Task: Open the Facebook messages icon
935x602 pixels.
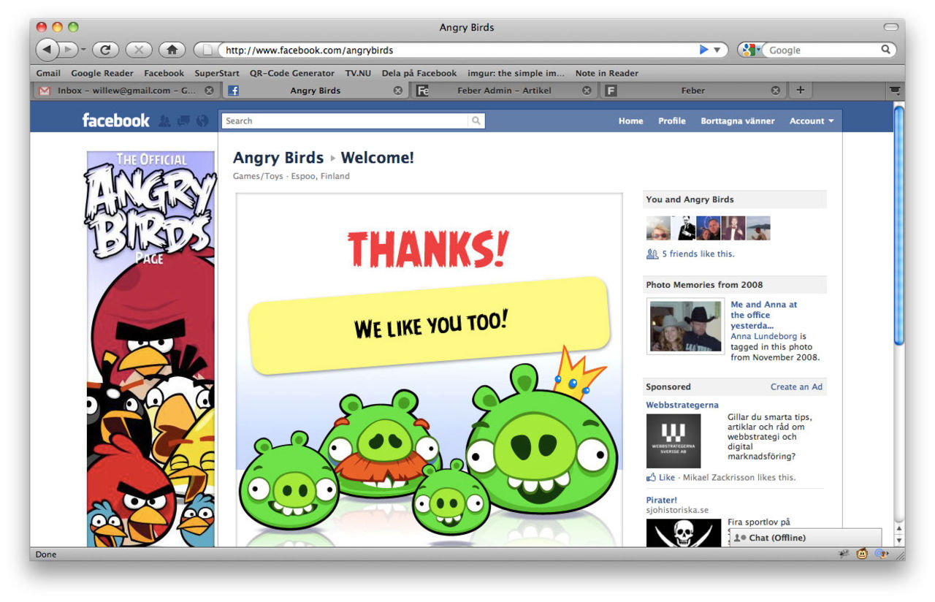Action: [183, 121]
